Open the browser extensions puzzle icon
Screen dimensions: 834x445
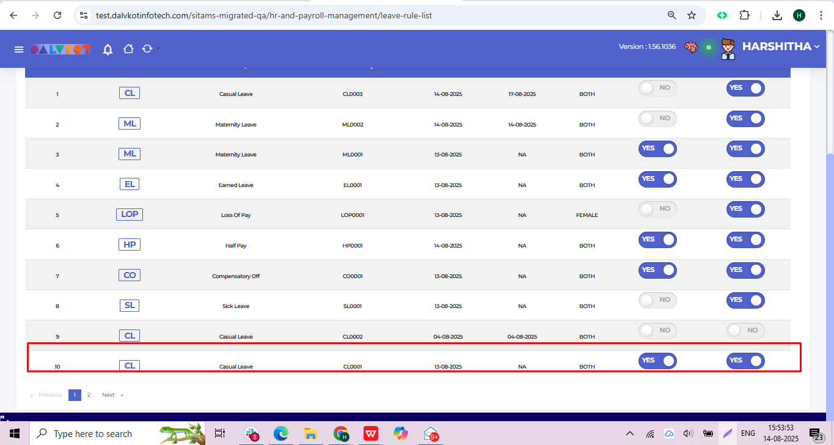745,15
